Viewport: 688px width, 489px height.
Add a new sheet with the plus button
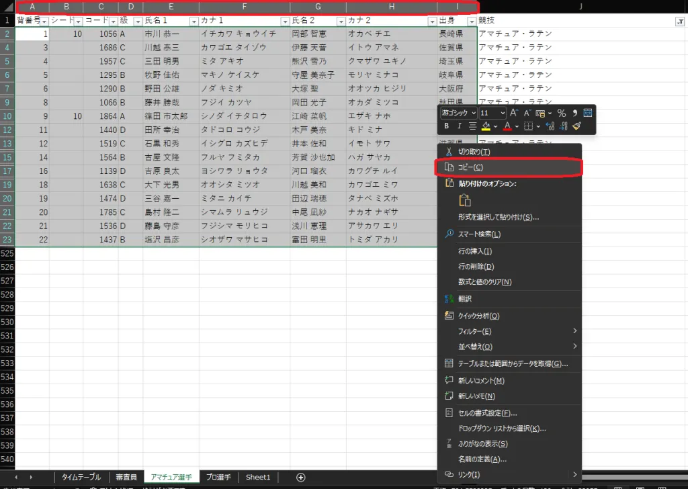point(301,477)
